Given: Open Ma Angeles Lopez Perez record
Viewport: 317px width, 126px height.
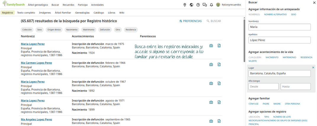Looking at the screenshot, I should pos(36,119).
